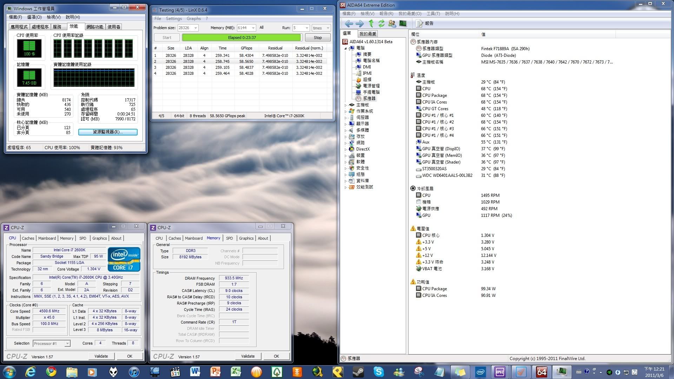
Task: Expand 顯示器 node in AIDA64 tree
Action: click(345, 124)
